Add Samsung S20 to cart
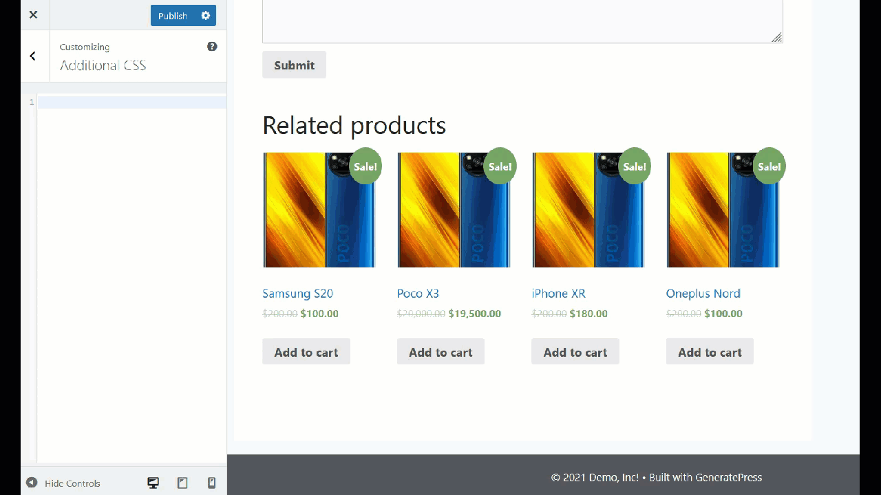This screenshot has height=495, width=881. coord(306,351)
